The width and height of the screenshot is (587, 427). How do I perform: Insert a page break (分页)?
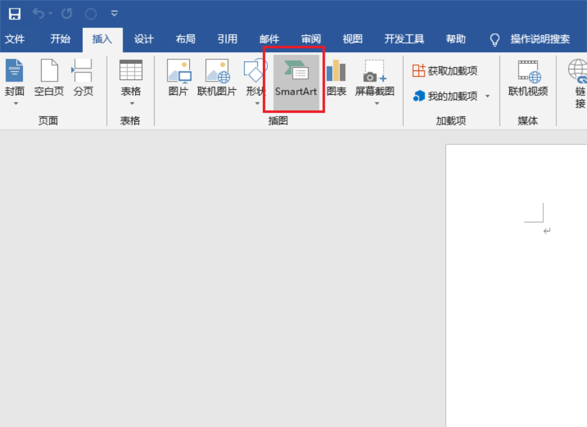pyautogui.click(x=83, y=80)
